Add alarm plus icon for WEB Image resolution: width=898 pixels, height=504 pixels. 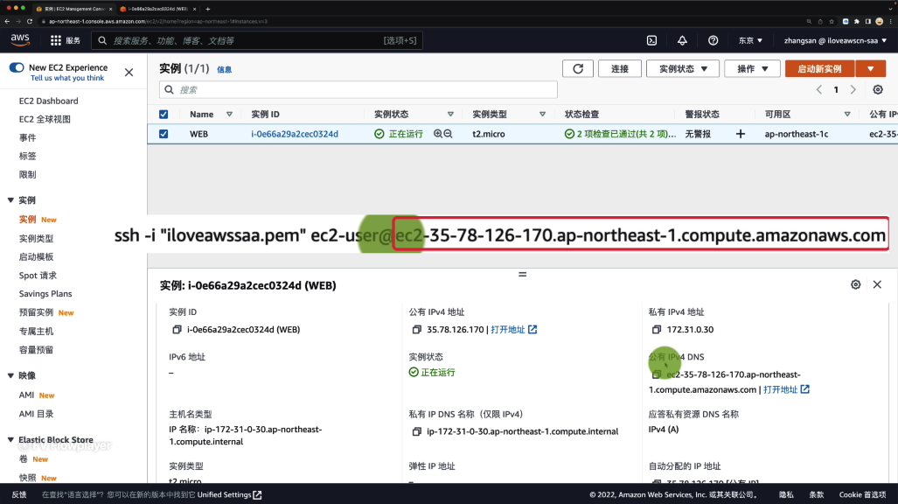(x=741, y=134)
